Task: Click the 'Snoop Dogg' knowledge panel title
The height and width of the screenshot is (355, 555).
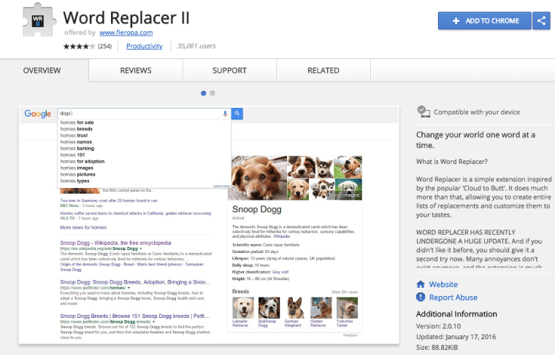Action: pos(256,209)
